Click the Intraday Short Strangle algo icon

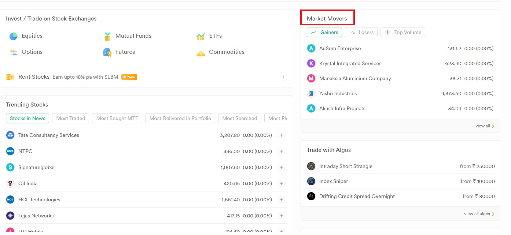311,167
